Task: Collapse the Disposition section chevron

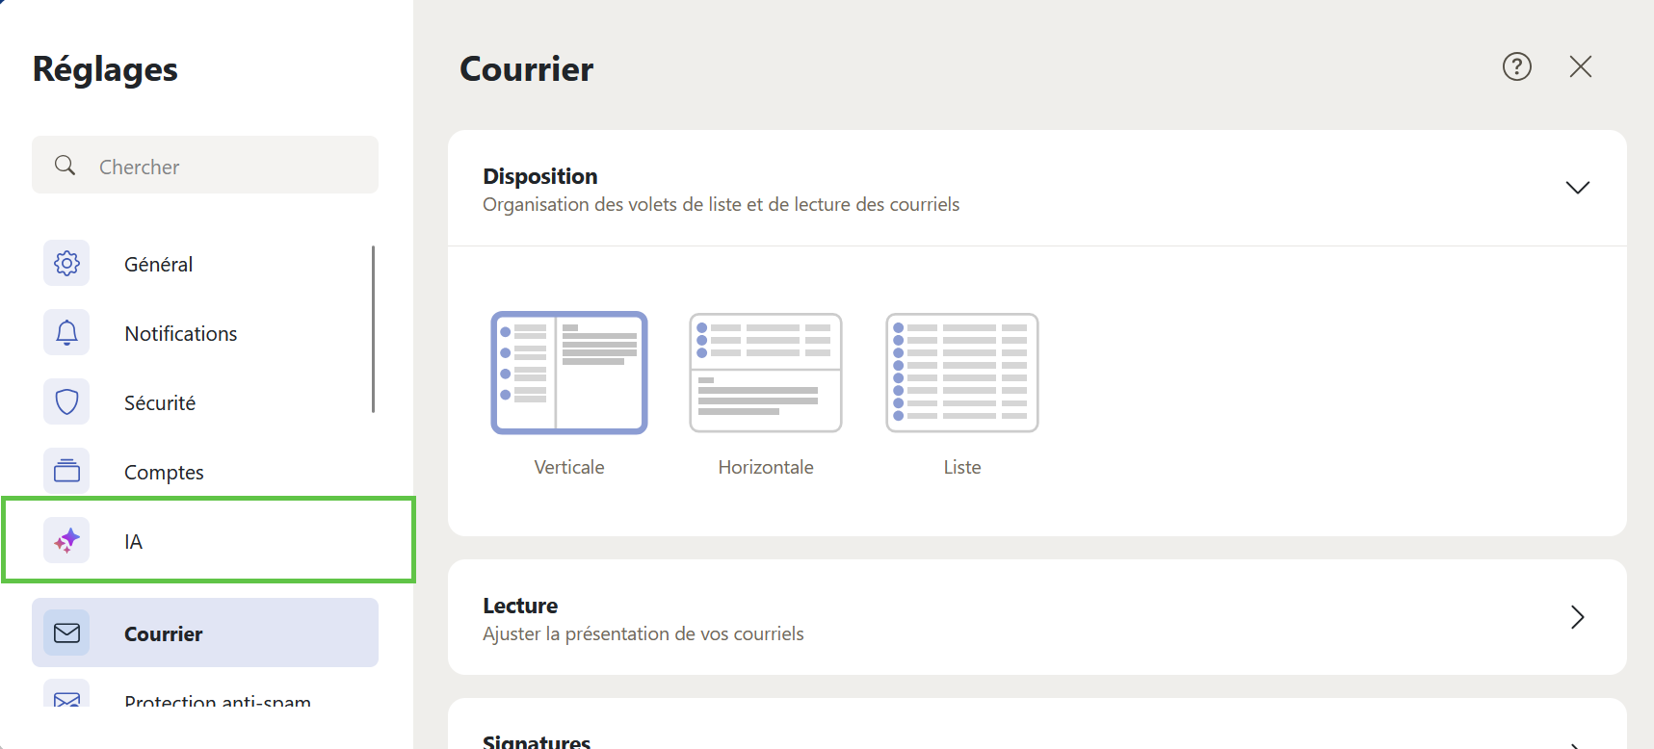Action: (1577, 188)
